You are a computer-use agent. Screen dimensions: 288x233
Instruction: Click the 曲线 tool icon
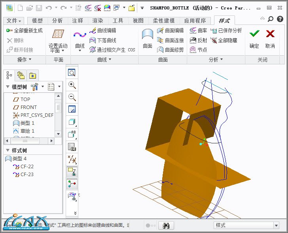coord(80,35)
